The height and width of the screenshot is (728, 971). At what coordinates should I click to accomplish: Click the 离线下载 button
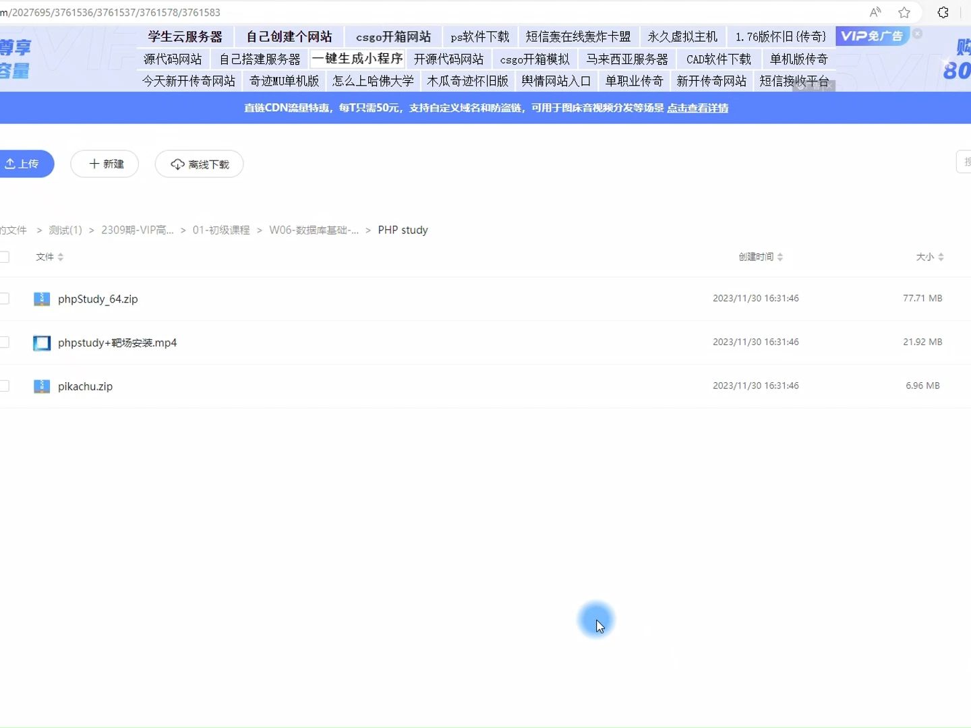199,164
